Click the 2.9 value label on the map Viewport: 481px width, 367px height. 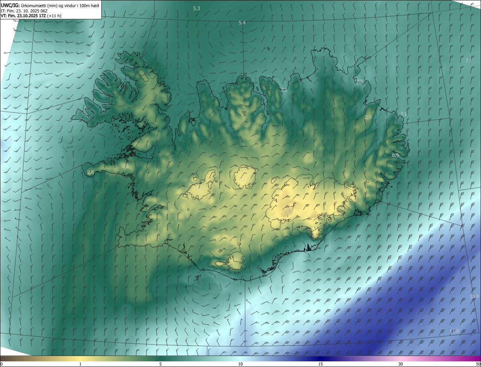pyautogui.click(x=368, y=117)
